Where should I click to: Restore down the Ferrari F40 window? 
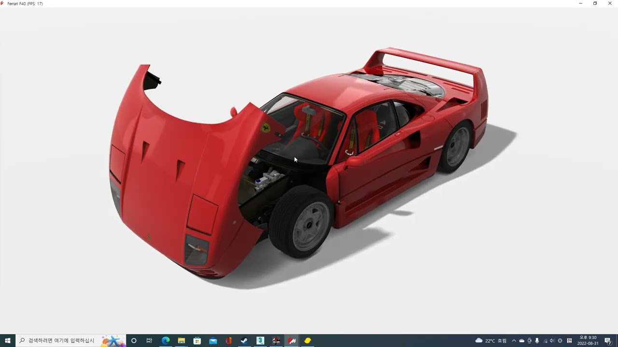pyautogui.click(x=595, y=3)
